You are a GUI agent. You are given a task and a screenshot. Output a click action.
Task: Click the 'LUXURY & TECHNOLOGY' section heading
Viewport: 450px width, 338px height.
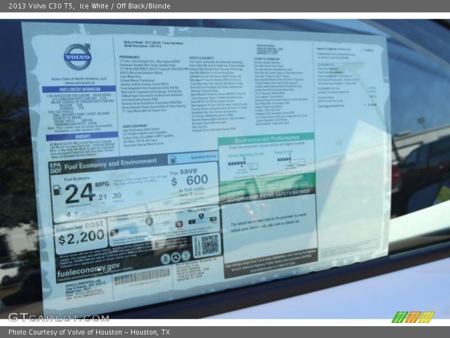click(267, 59)
